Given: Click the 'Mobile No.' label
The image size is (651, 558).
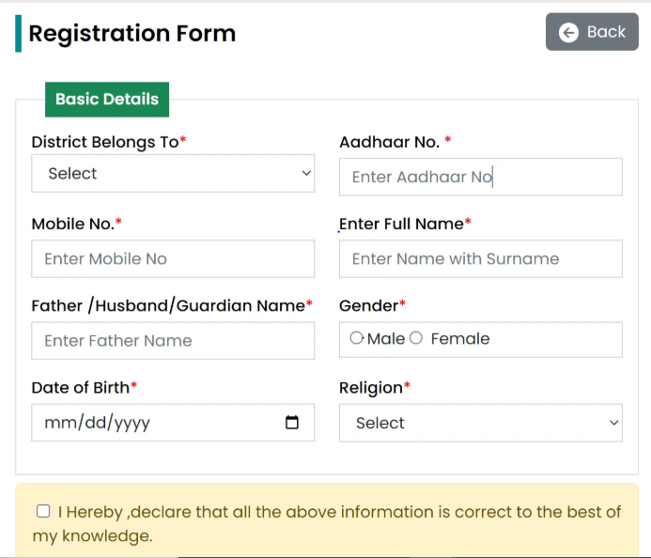Looking at the screenshot, I should 76,224.
